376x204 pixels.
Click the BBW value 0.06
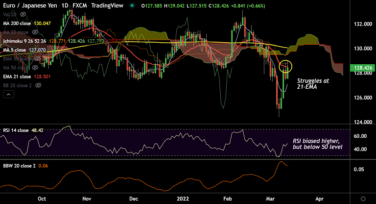43,166
